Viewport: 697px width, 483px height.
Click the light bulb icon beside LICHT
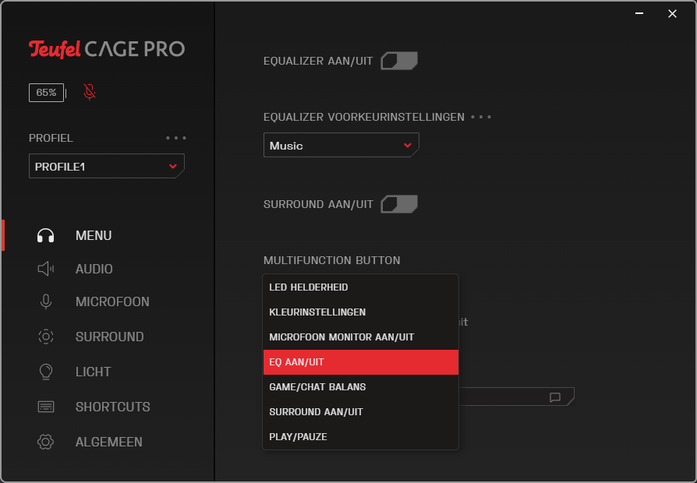click(46, 372)
